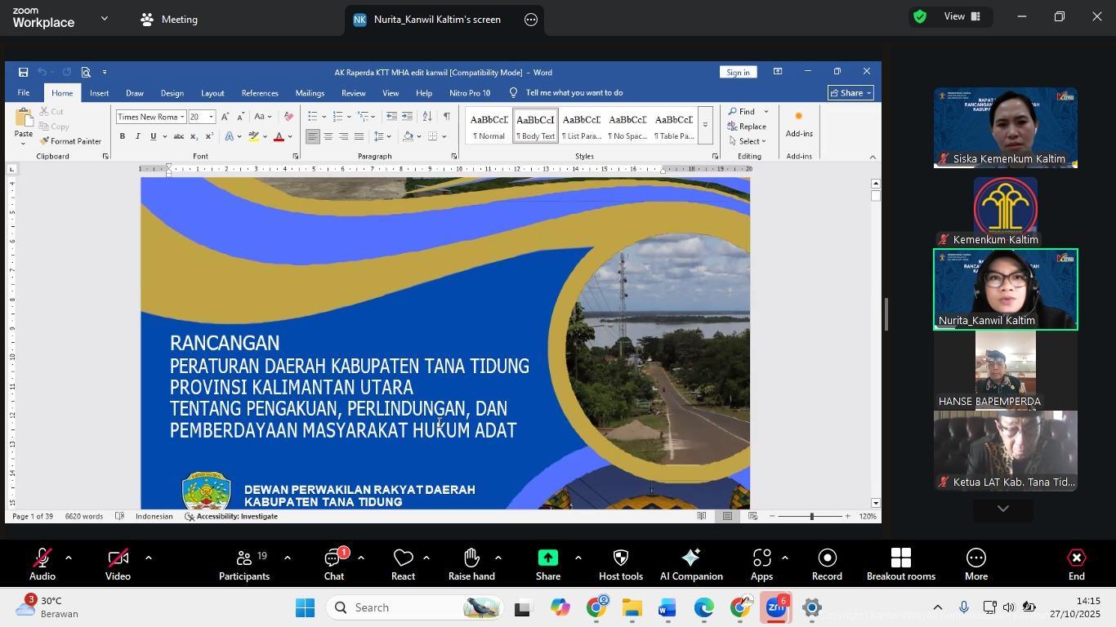The height and width of the screenshot is (627, 1116).
Task: Open the Zoom Workplace dropdown arrow
Action: click(104, 18)
